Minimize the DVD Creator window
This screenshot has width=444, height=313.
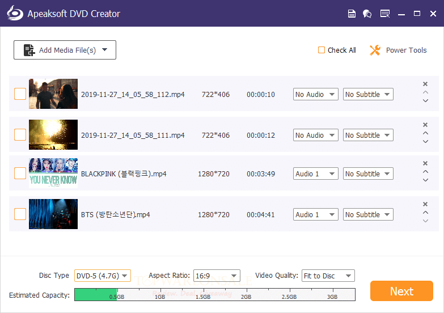coord(401,14)
